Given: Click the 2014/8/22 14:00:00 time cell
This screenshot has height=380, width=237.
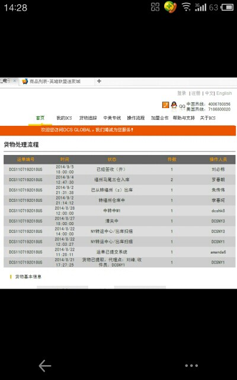Looking at the screenshot, I should (x=65, y=232).
